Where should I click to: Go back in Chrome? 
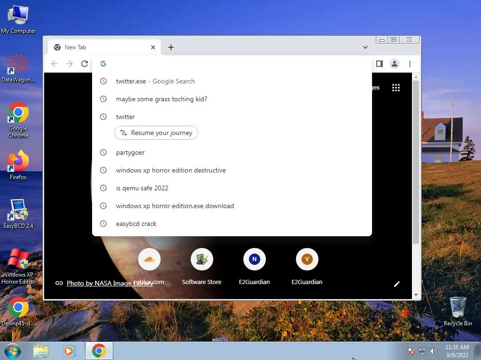(54, 64)
